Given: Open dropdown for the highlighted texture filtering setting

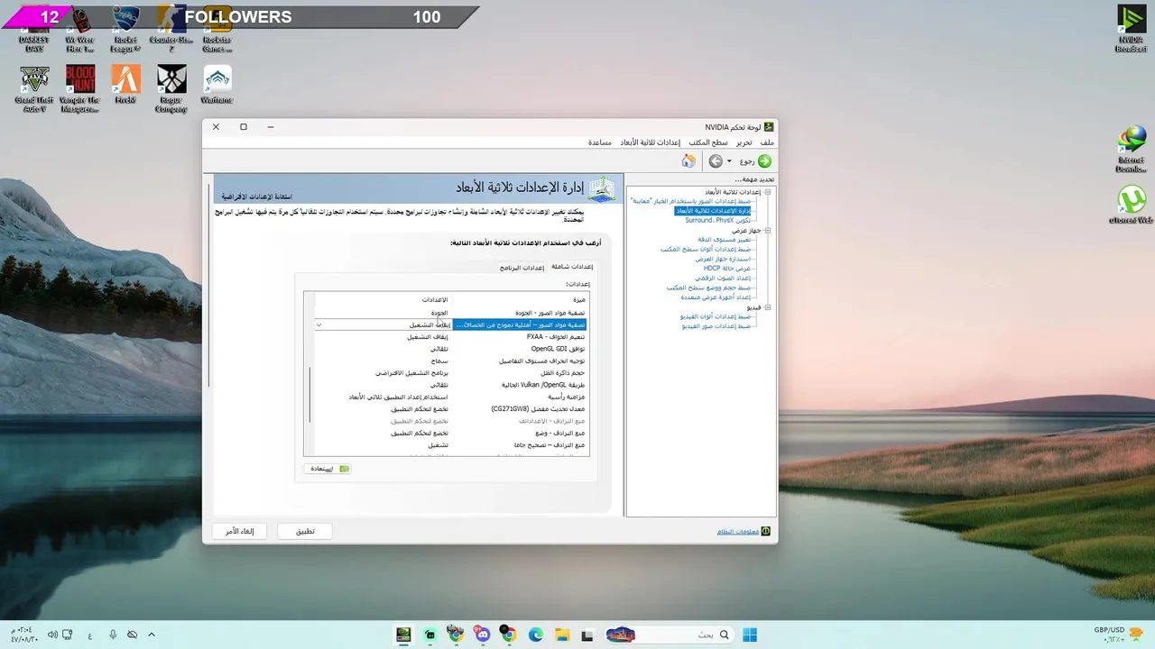Looking at the screenshot, I should [319, 324].
